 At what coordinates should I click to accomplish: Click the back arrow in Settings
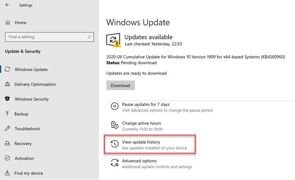coord(7,5)
